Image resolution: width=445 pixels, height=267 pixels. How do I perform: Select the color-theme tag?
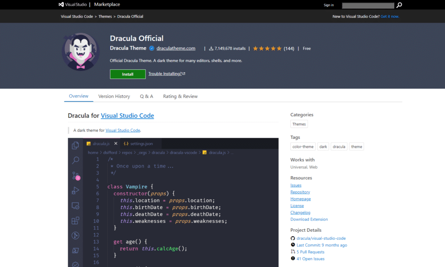click(303, 147)
